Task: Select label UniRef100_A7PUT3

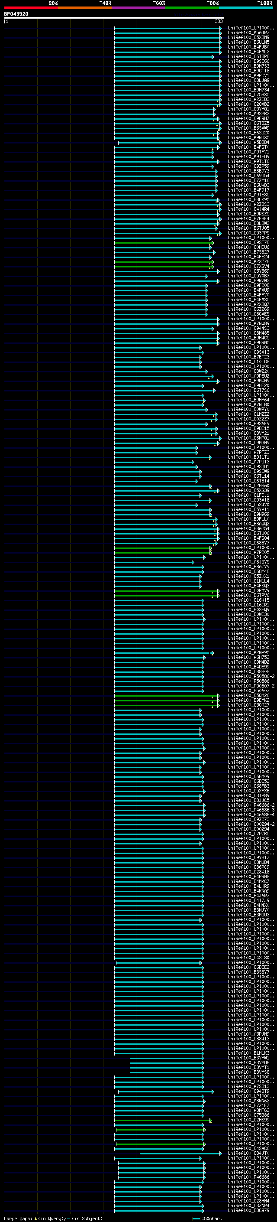Action: (x=248, y=462)
